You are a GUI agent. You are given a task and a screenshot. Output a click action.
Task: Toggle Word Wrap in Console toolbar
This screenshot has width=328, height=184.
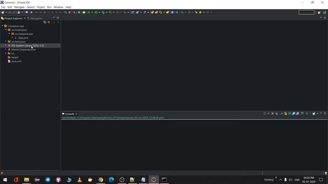pos(290,113)
